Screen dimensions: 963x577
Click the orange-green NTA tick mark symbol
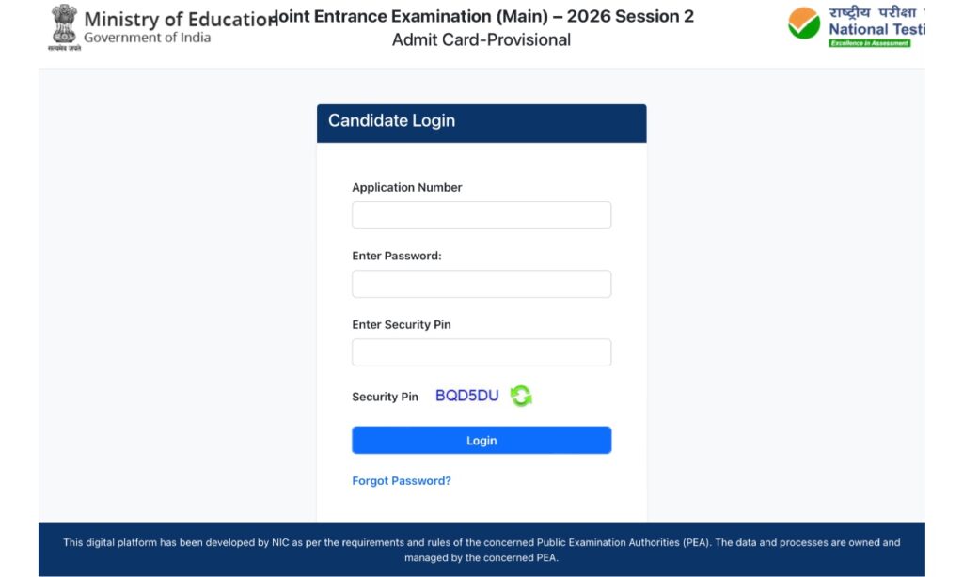[804, 22]
